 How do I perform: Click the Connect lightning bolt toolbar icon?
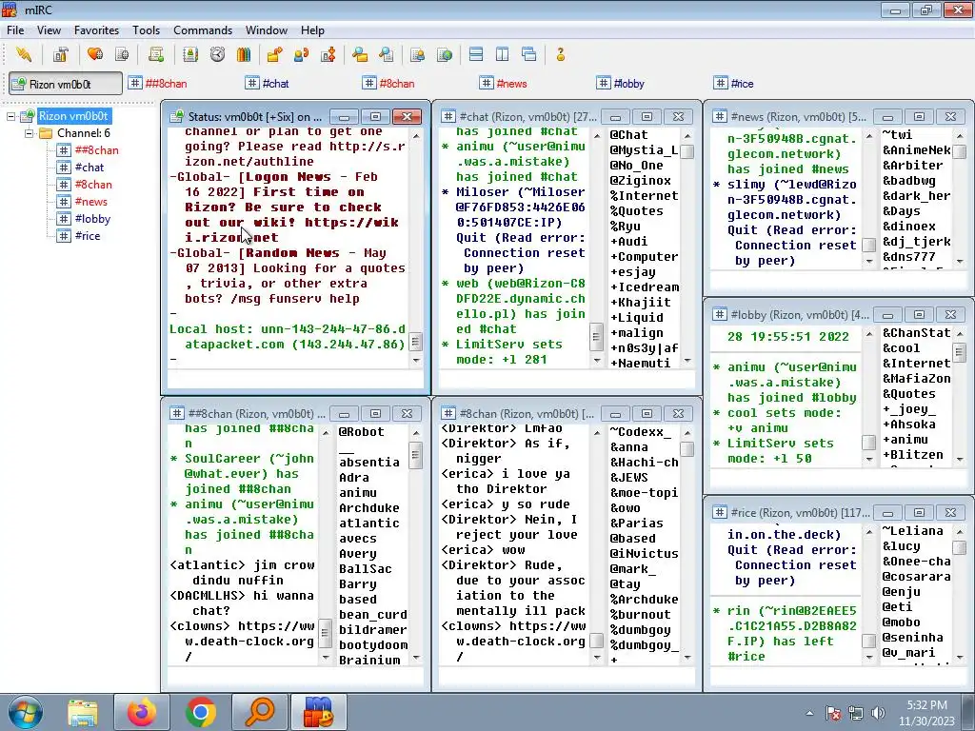coord(24,54)
